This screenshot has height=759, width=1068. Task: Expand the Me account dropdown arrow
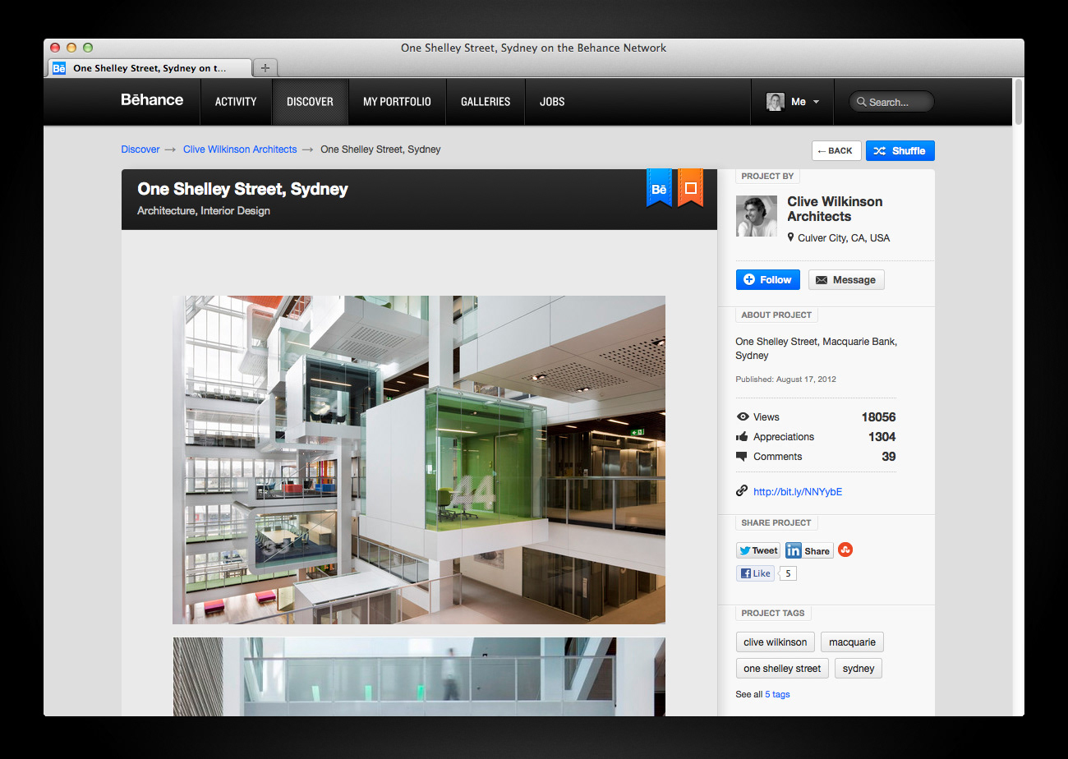pos(816,102)
